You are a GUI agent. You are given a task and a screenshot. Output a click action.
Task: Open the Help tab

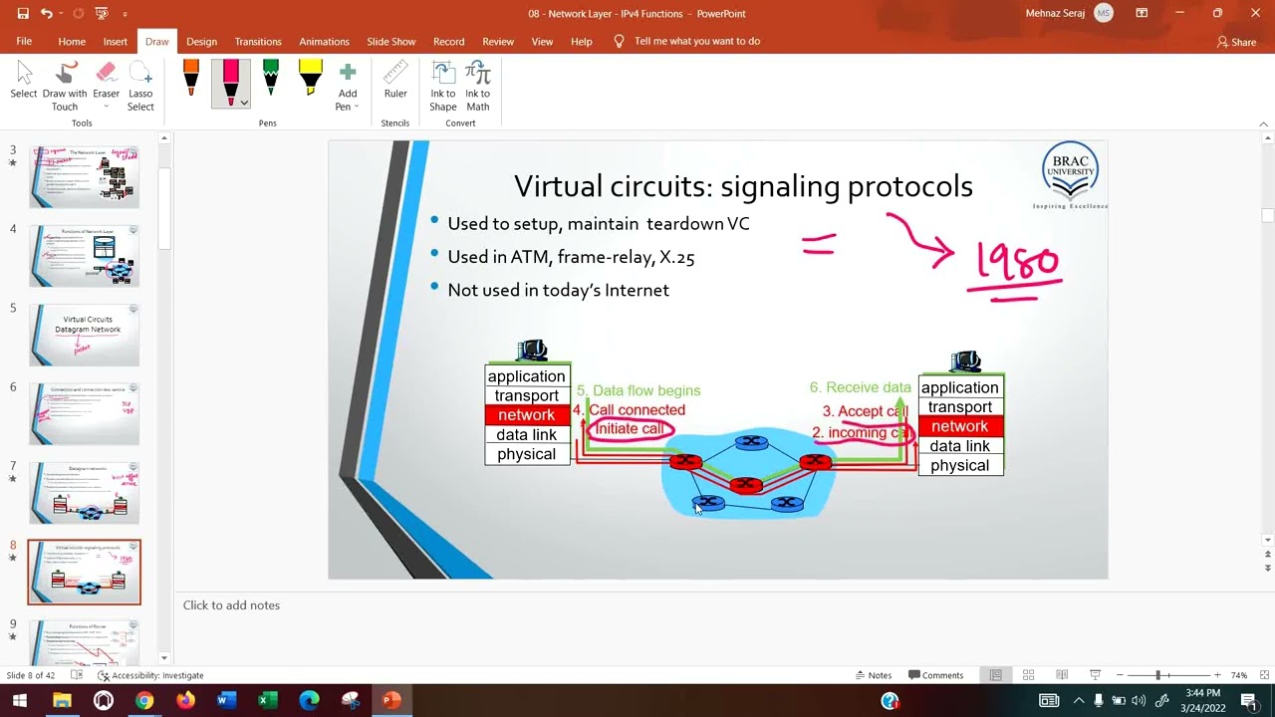click(582, 42)
